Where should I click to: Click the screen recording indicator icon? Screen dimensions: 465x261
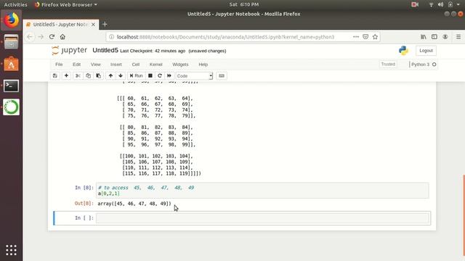click(415, 4)
